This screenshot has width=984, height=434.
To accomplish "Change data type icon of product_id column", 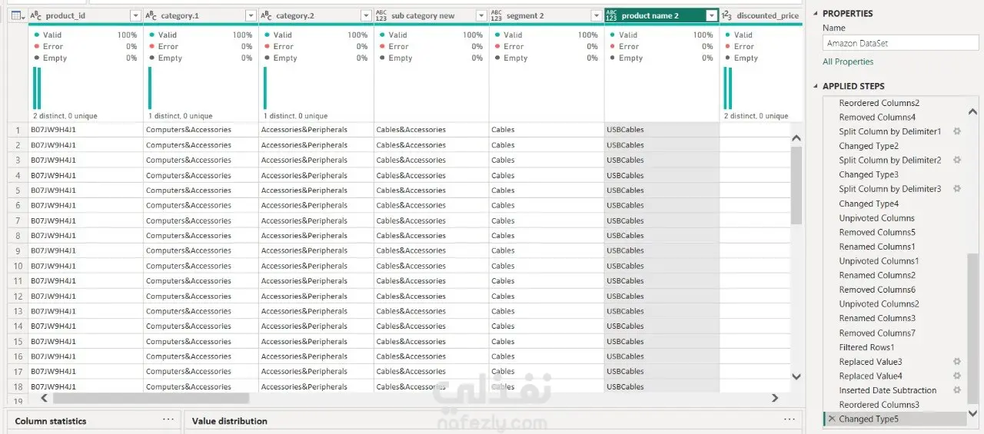I will coord(36,15).
